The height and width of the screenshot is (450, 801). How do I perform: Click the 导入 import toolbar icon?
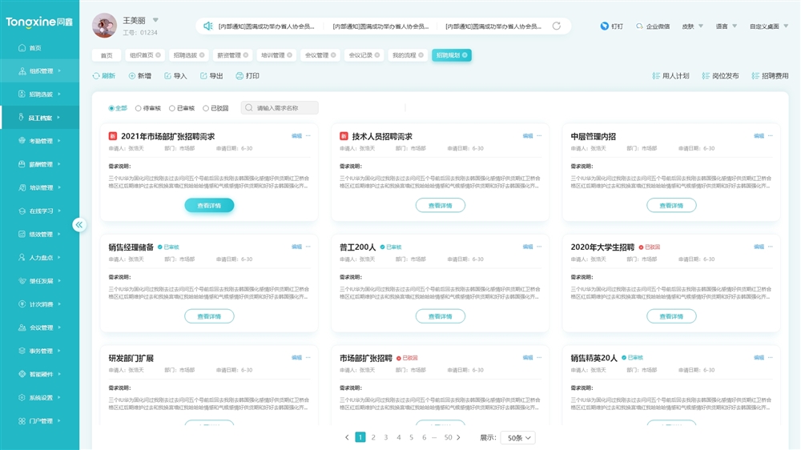click(167, 76)
